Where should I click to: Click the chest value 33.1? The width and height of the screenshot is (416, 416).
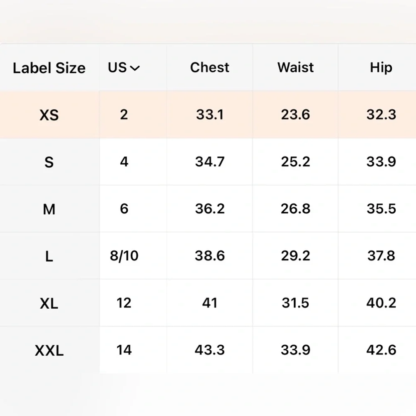210,115
